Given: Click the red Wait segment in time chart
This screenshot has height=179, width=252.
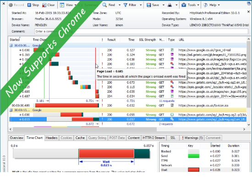Looking at the screenshot, I should point(106,153).
